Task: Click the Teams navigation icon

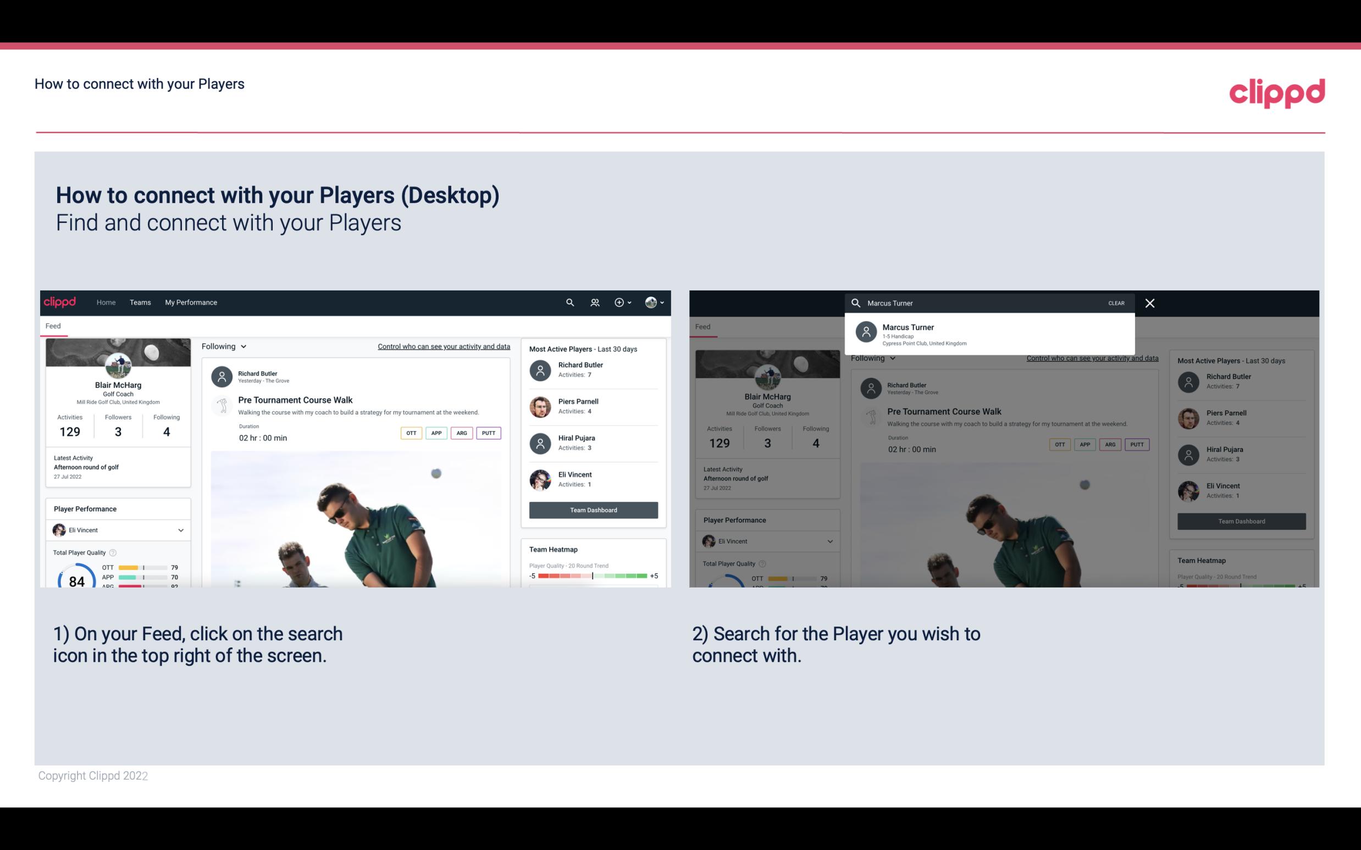Action: pyautogui.click(x=140, y=301)
